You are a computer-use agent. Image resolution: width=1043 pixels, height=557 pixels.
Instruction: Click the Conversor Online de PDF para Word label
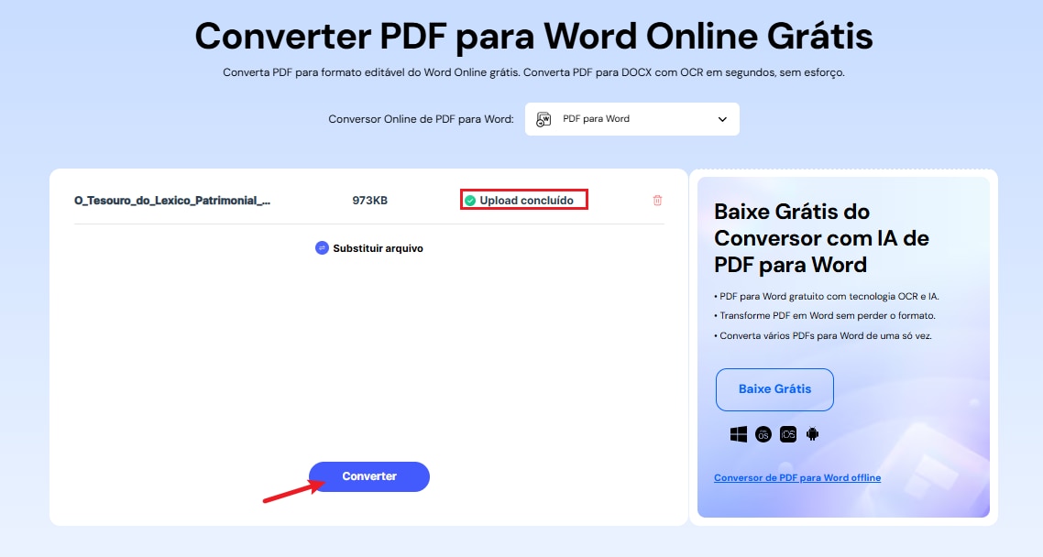coord(421,119)
